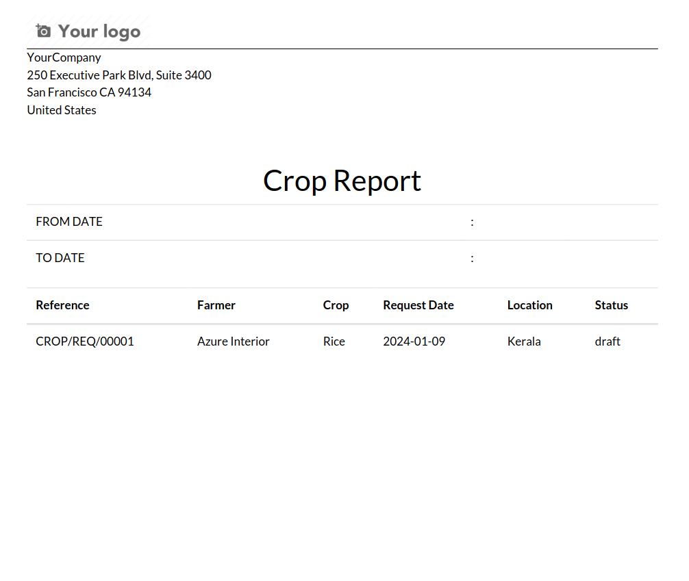Click the Request Date column header
Screen dimensions: 689x581
[418, 305]
